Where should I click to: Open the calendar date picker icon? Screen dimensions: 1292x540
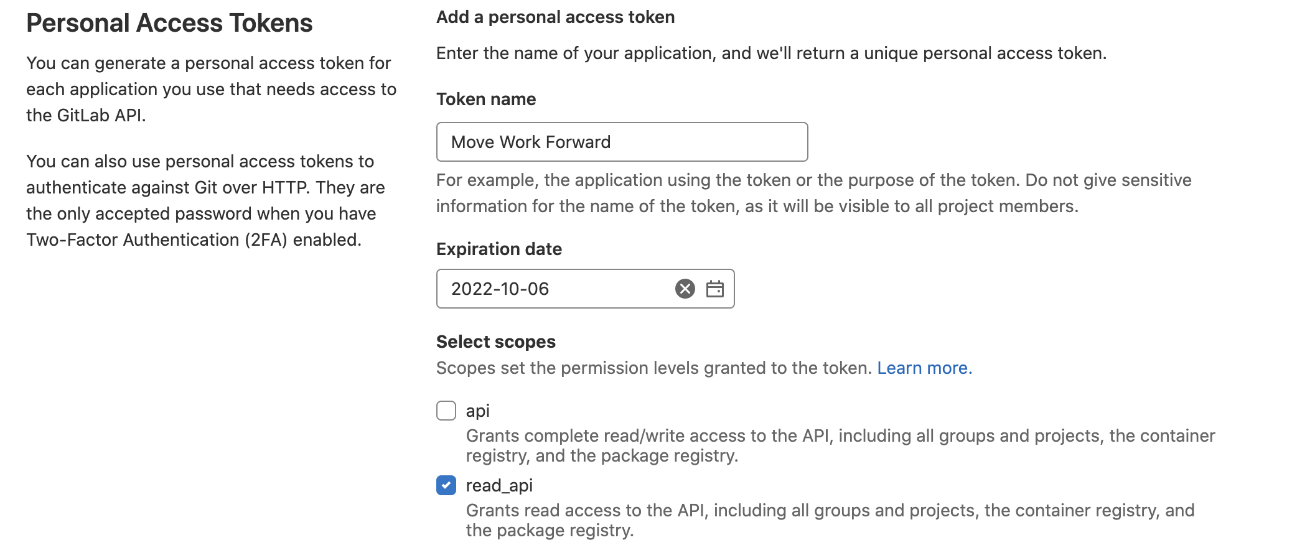click(x=715, y=289)
